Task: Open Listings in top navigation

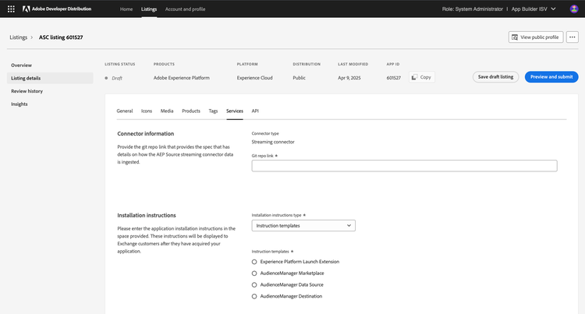Action: click(x=149, y=9)
